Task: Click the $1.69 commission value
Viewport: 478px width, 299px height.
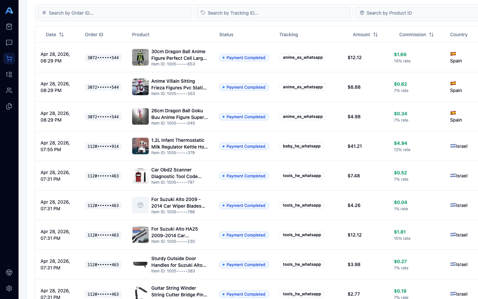Action: 400,54
